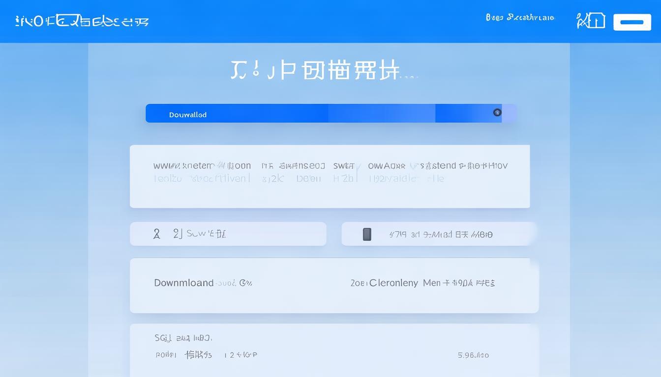Screen dimensions: 661x377
Task: Click the user account card on the left
Action: [x=228, y=234]
